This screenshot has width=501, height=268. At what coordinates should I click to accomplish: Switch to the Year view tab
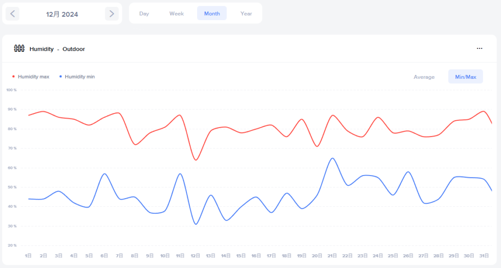(x=246, y=13)
